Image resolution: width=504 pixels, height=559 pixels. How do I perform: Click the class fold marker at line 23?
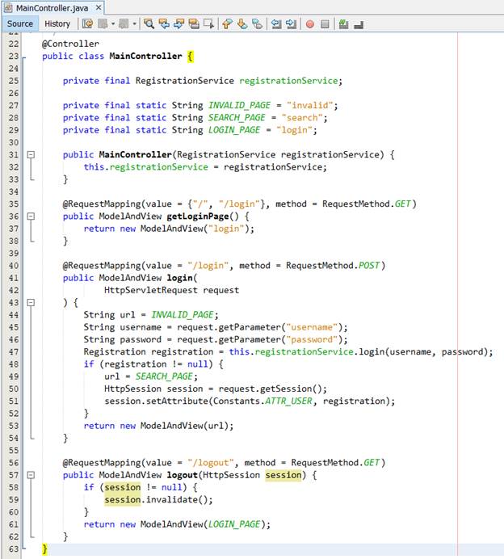click(24, 57)
